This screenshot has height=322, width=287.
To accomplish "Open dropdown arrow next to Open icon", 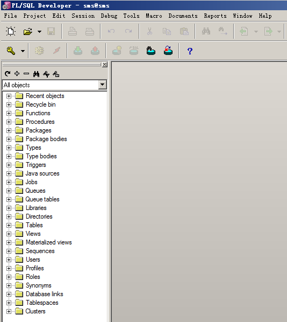I will (x=39, y=32).
